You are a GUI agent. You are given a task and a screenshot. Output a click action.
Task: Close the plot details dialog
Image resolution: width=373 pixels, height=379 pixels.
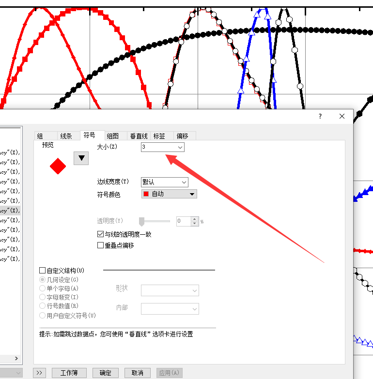(342, 116)
